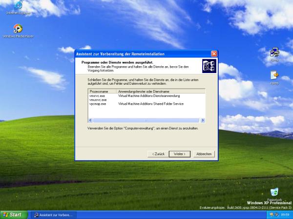
Task: Open the riprep notepad-file desktop icon
Action: tap(274, 77)
